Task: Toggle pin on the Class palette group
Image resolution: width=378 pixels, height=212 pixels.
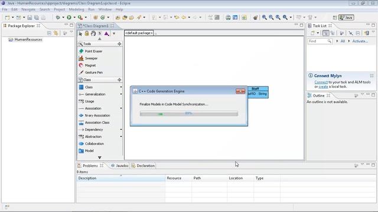Action: [x=119, y=80]
